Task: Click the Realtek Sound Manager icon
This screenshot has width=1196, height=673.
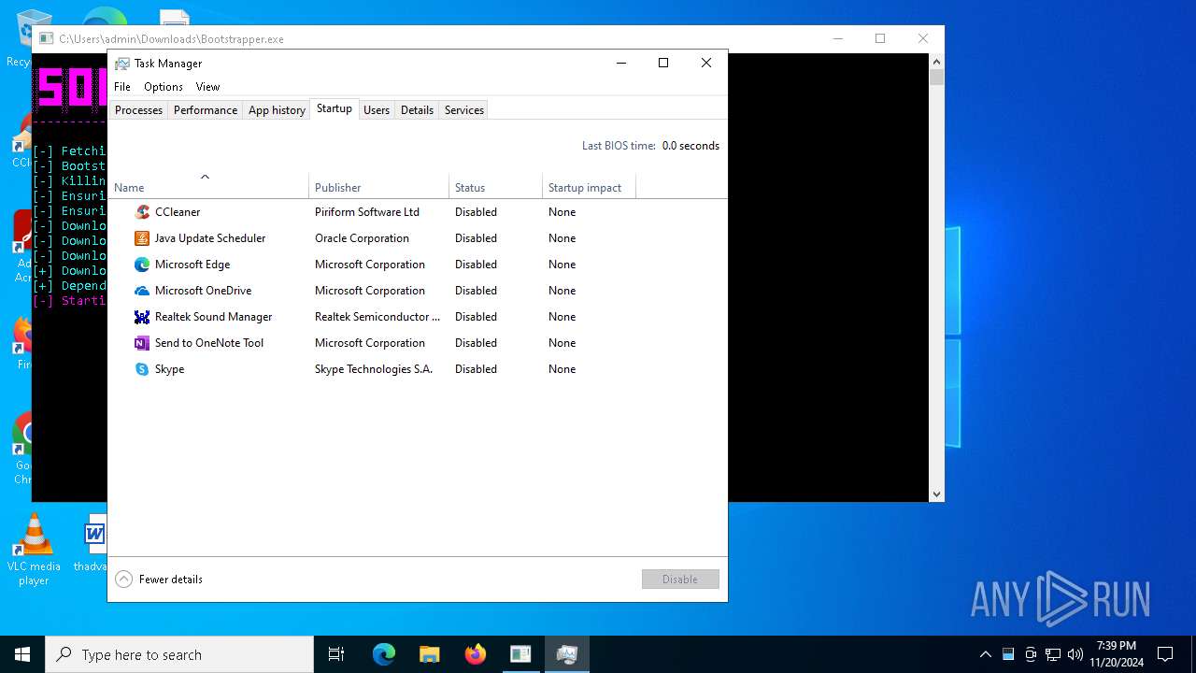Action: pos(142,317)
